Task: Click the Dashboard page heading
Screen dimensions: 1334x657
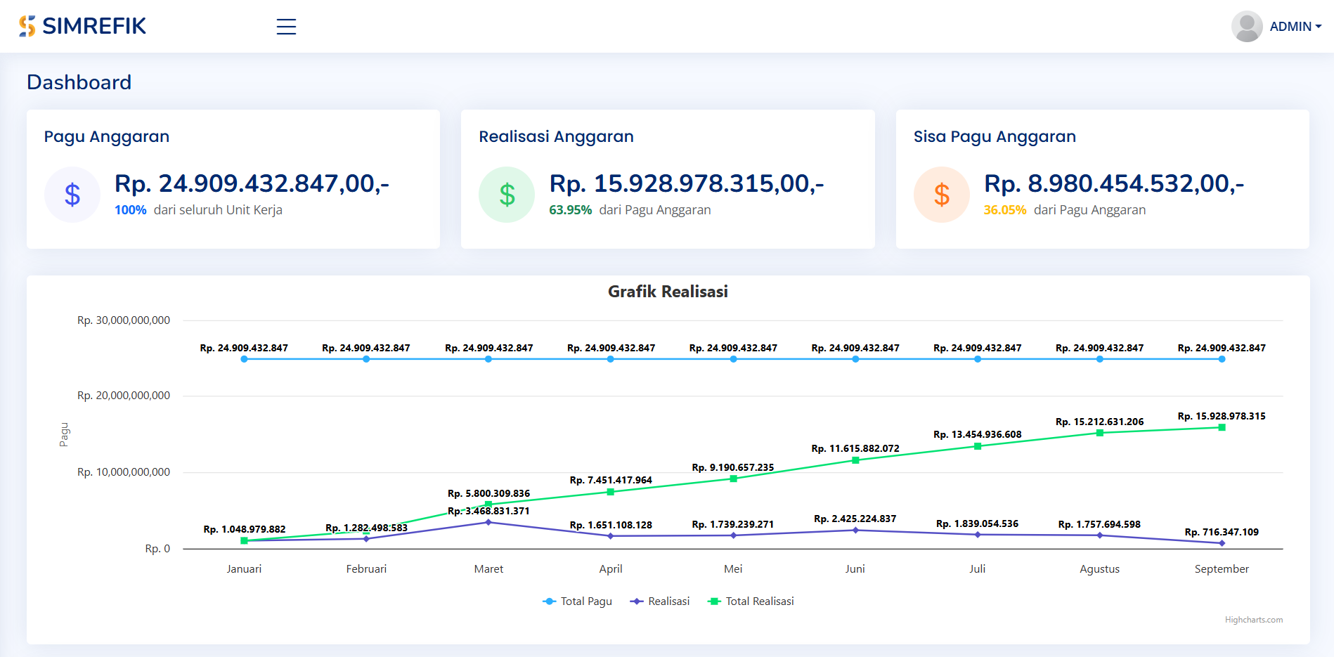Action: tap(79, 82)
